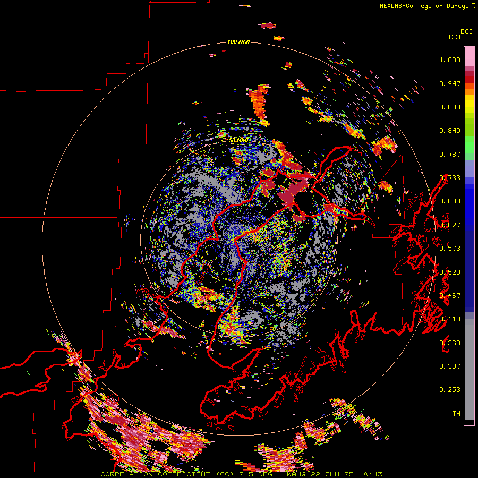Select the 0.627 value on the CC scale

pos(450,225)
